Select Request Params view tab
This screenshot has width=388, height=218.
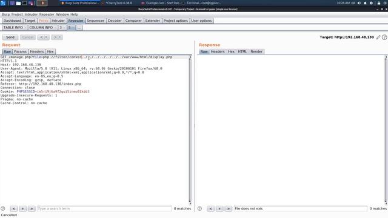(x=20, y=51)
